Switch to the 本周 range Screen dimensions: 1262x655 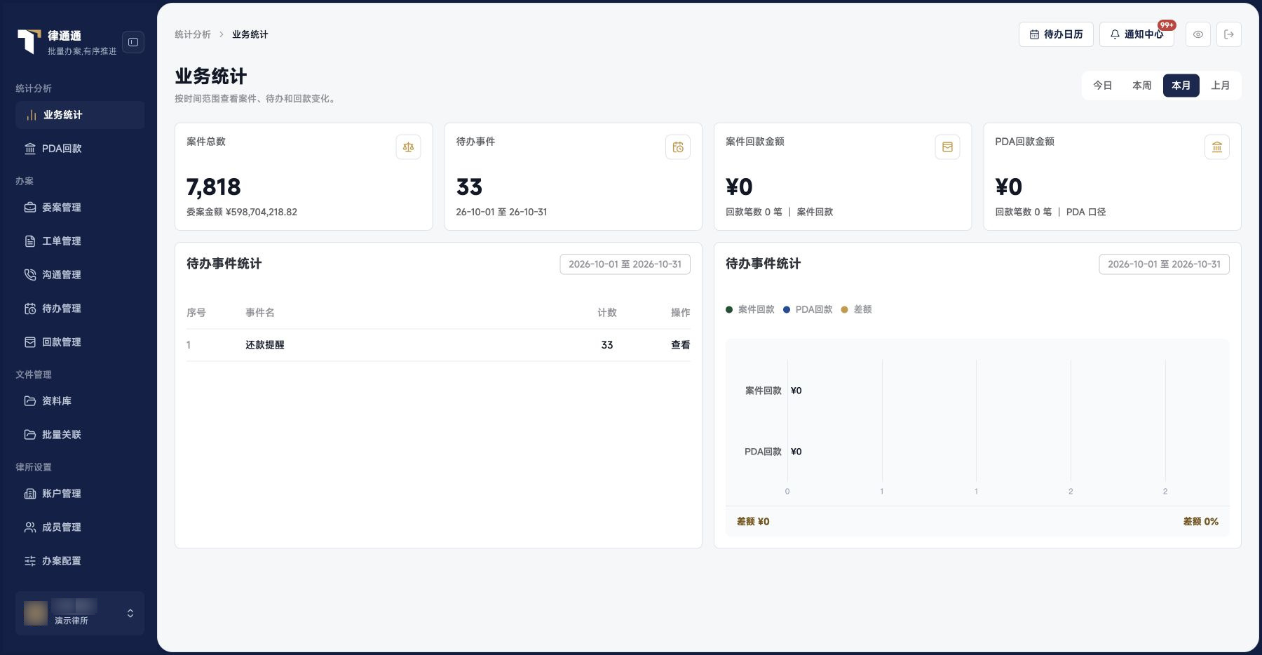[1142, 86]
